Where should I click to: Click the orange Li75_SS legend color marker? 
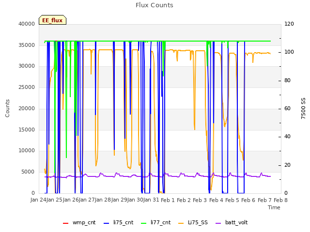pyautogui.click(x=181, y=223)
